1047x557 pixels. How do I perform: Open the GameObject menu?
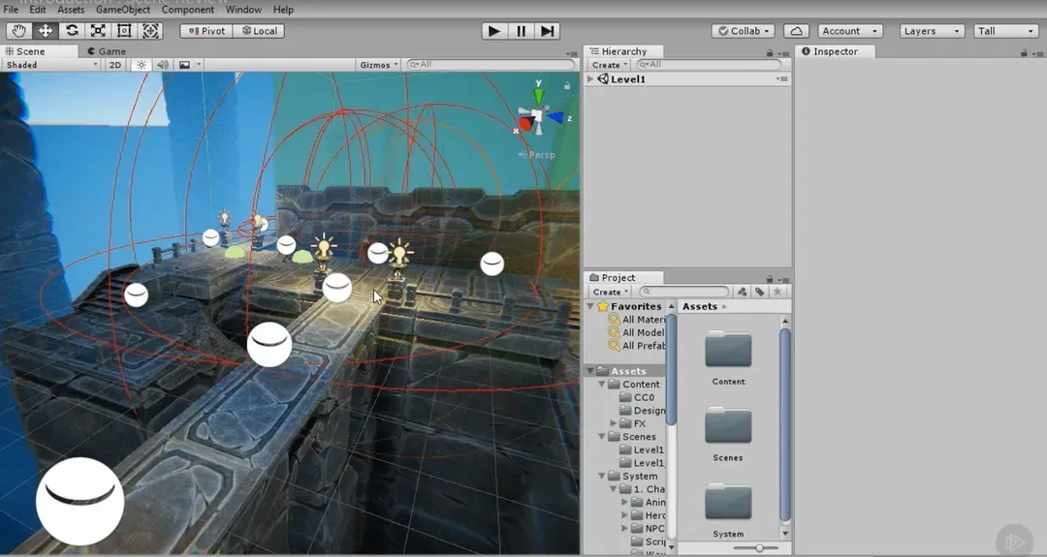pyautogui.click(x=122, y=10)
